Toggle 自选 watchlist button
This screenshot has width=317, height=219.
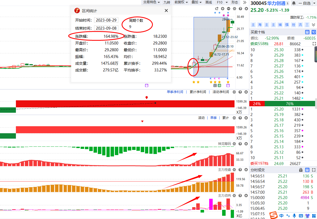(x=304, y=3)
